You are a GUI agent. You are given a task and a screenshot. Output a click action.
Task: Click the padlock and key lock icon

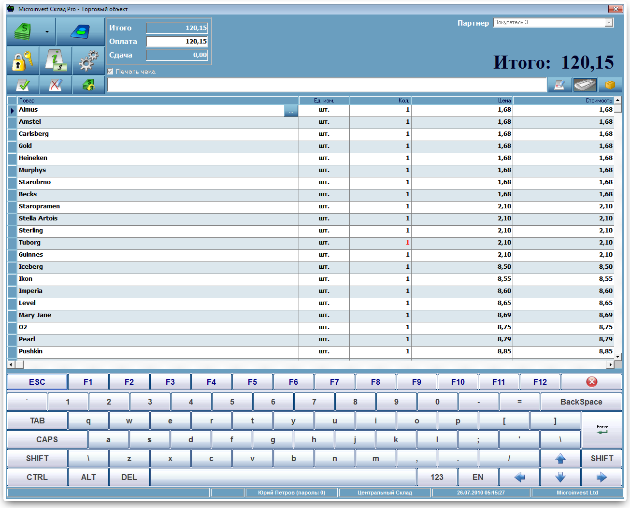tap(23, 60)
